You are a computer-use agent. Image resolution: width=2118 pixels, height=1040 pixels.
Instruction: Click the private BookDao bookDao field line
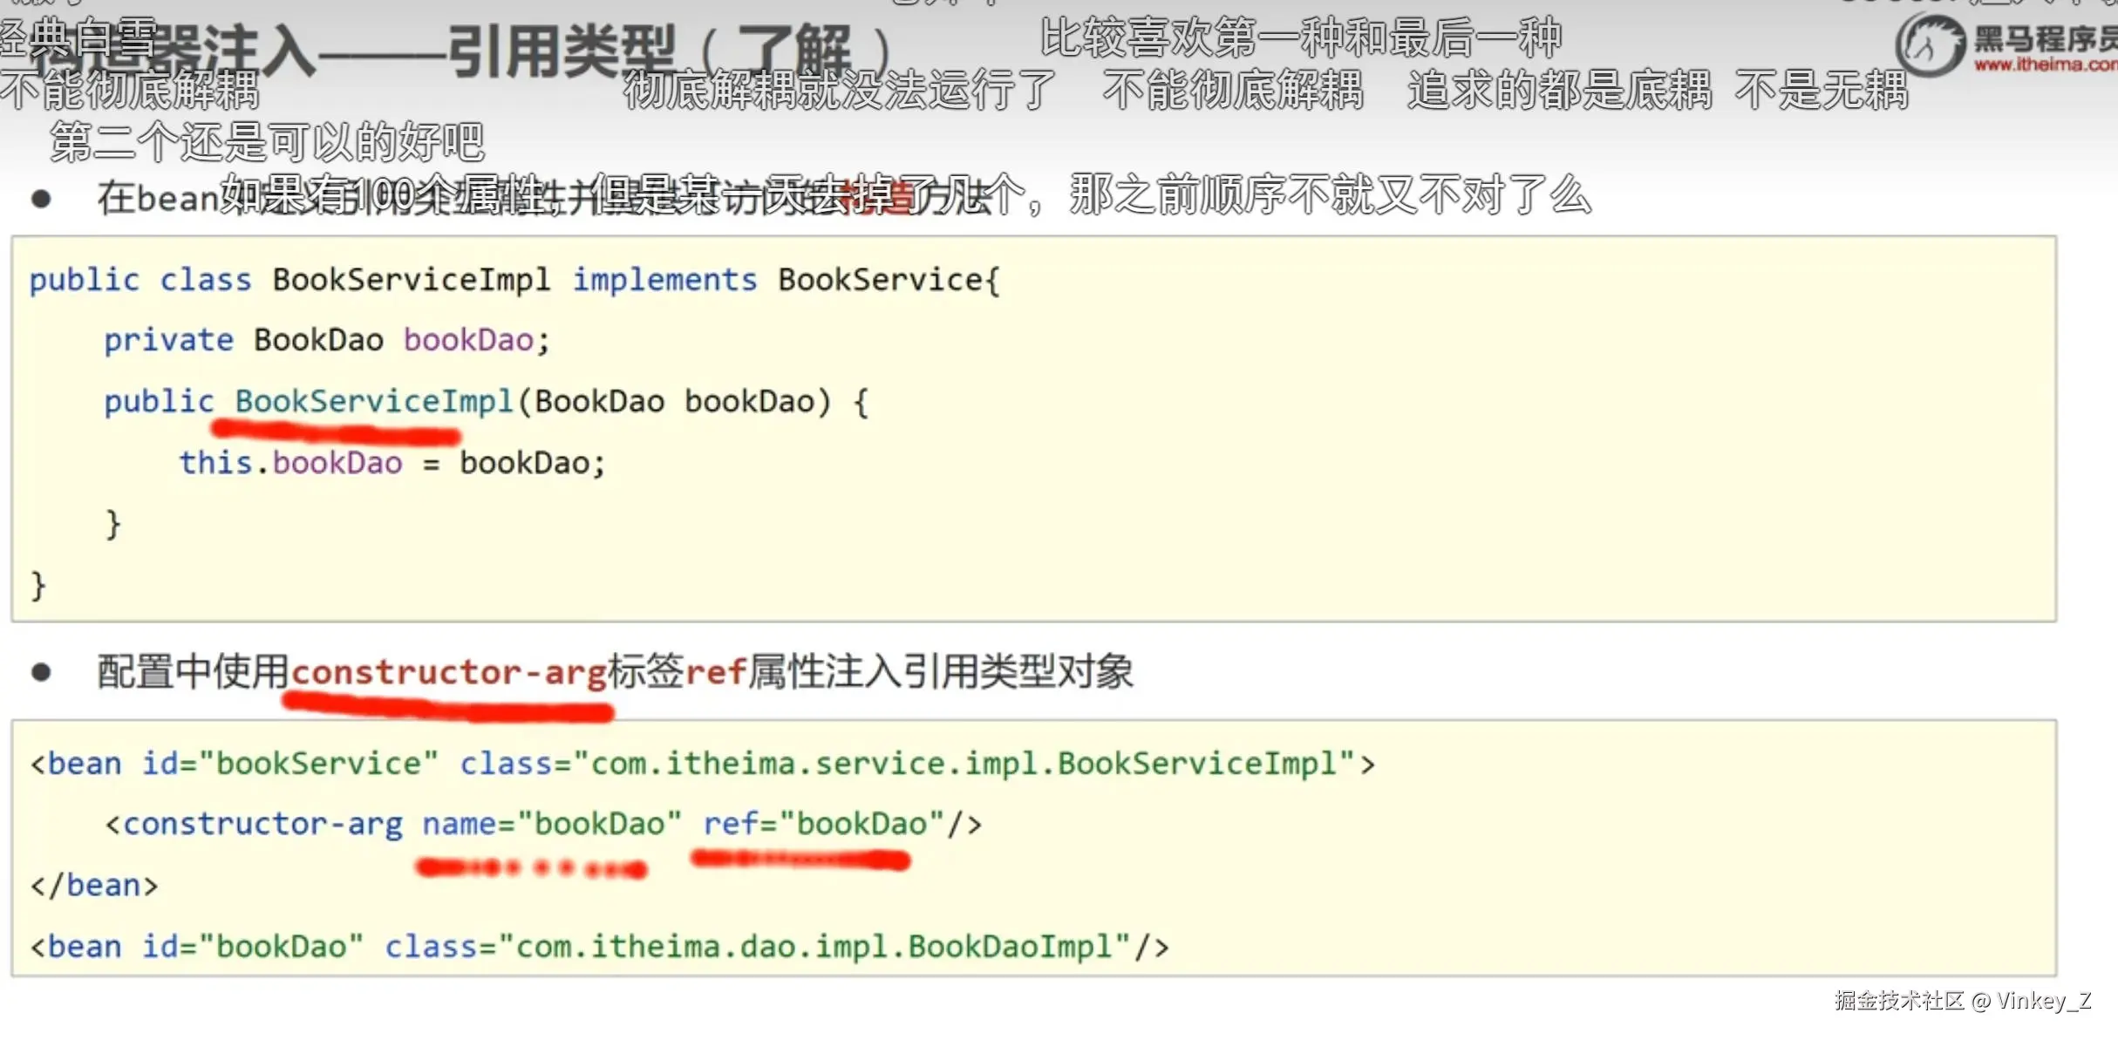point(327,340)
